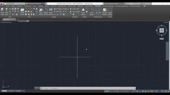The width and height of the screenshot is (170, 95).
Task: Click the Plan World tool
Action: [x=92, y=11]
